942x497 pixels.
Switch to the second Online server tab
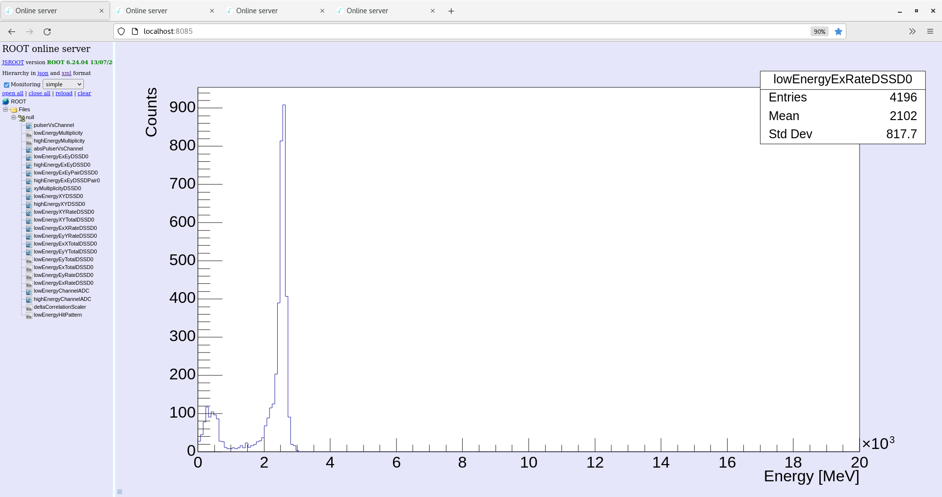click(x=164, y=11)
